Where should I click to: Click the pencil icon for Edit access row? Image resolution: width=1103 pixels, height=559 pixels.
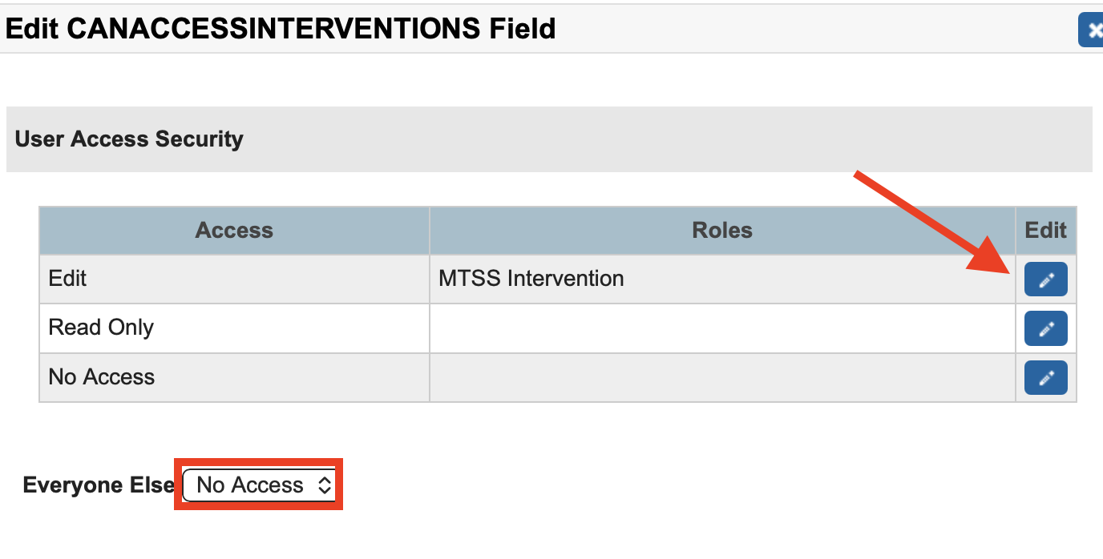click(x=1045, y=279)
